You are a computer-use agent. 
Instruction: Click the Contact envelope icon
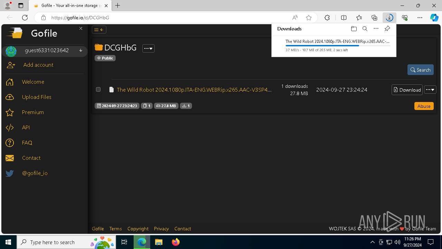(10, 158)
